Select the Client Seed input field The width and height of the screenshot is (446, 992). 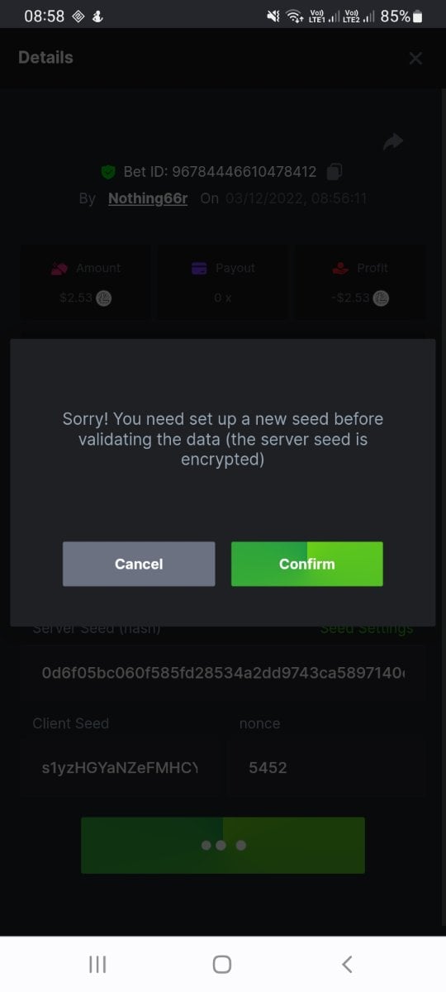121,768
